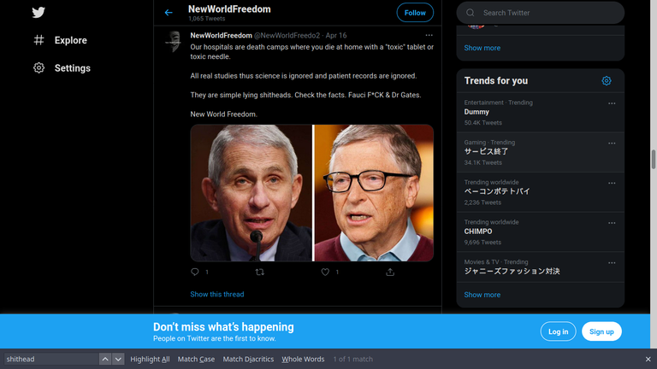657x369 pixels.
Task: Click the Log in button
Action: 558,331
